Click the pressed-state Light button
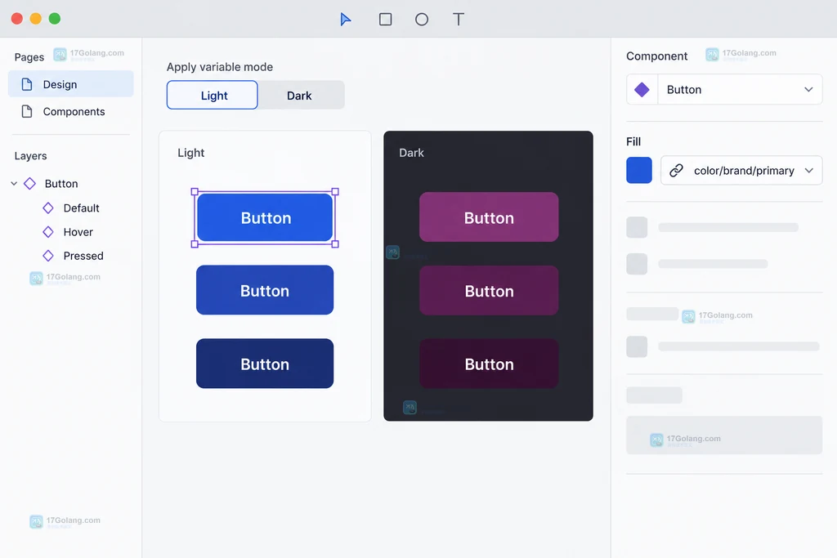837x558 pixels. 265,364
